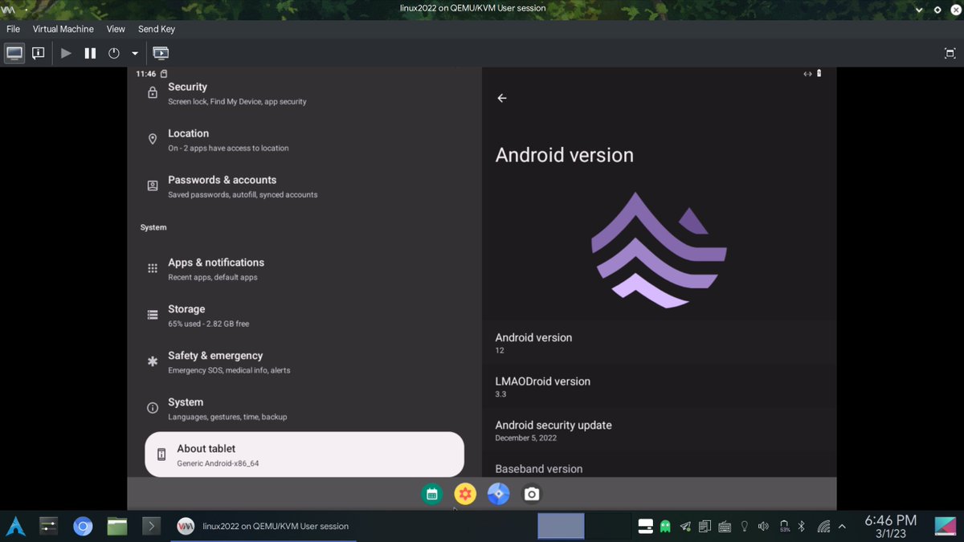Open Safety & emergency settings
The height and width of the screenshot is (542, 964).
(x=304, y=362)
